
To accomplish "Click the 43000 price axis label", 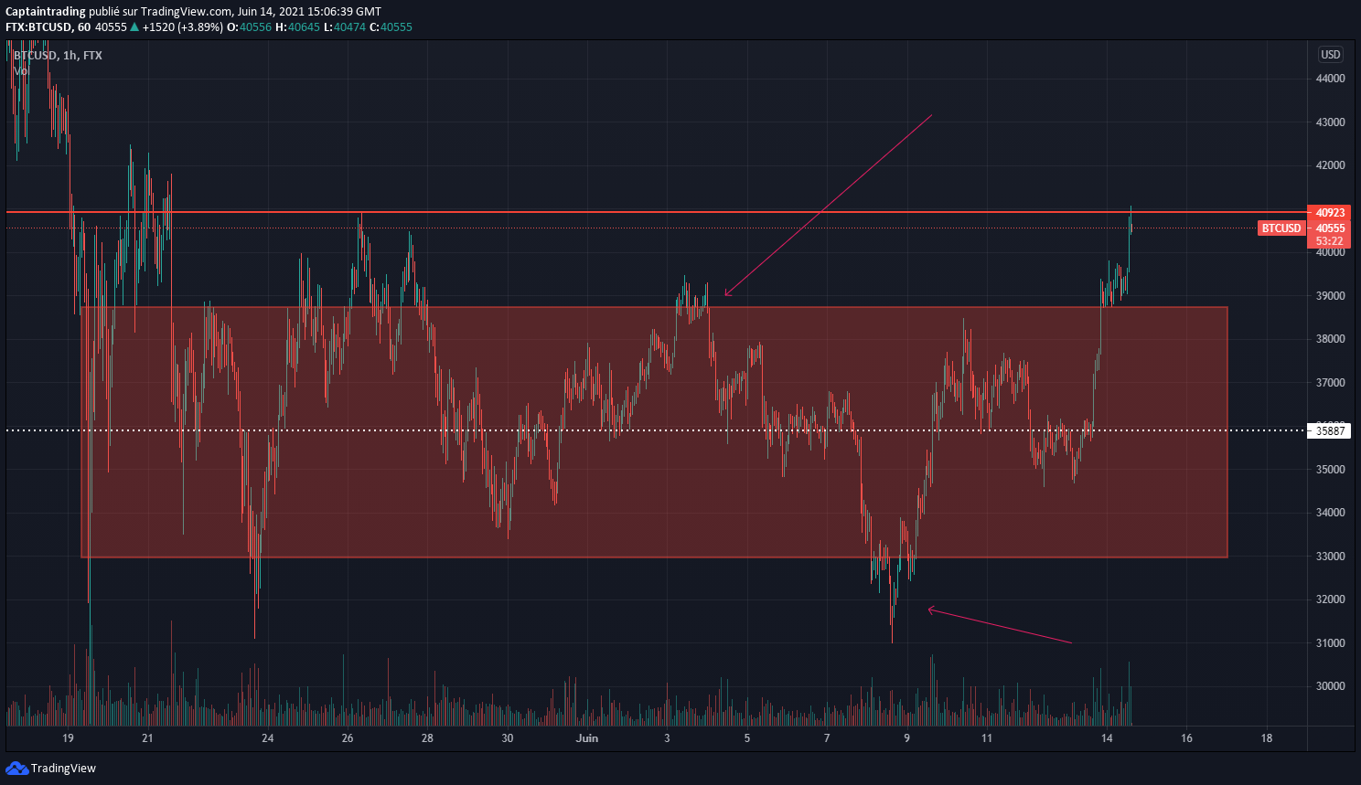I will [x=1330, y=122].
